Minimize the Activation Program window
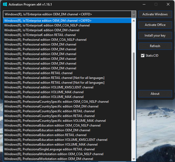 [144, 4]
